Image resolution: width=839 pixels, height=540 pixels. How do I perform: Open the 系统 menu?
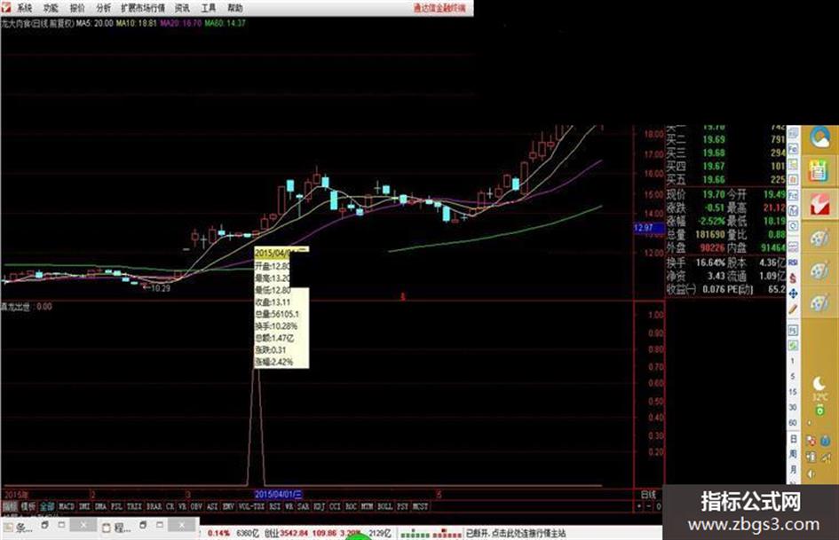[x=25, y=8]
